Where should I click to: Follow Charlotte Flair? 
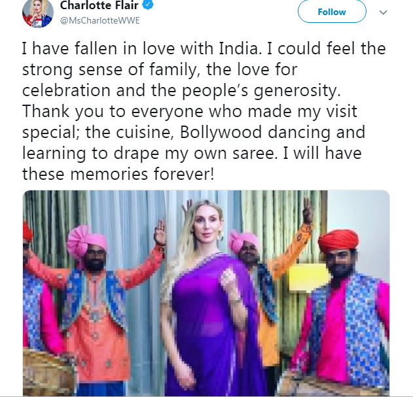(332, 12)
